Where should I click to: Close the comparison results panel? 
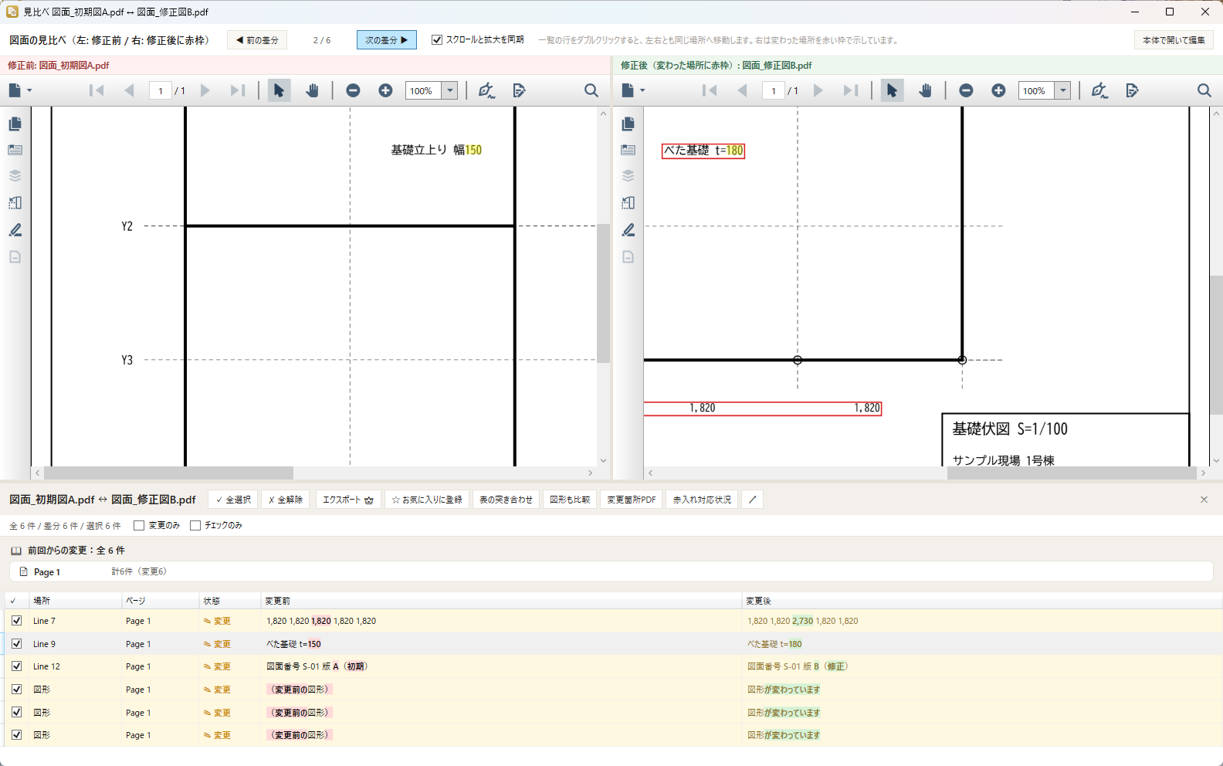[x=1204, y=500]
